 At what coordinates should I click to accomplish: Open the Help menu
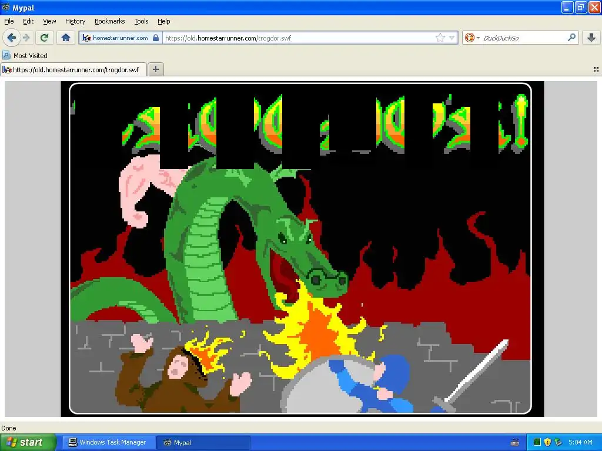[163, 21]
